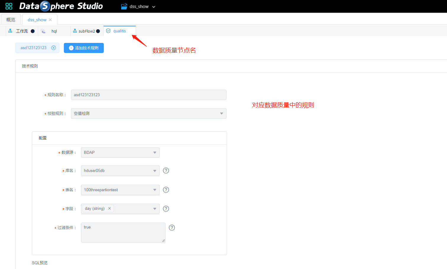
Task: Click the hql script node icon
Action: [x=43, y=31]
